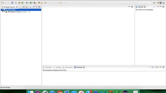Click Collapse All in Package Explorer
The width and height of the screenshot is (166, 93).
coord(24,7)
